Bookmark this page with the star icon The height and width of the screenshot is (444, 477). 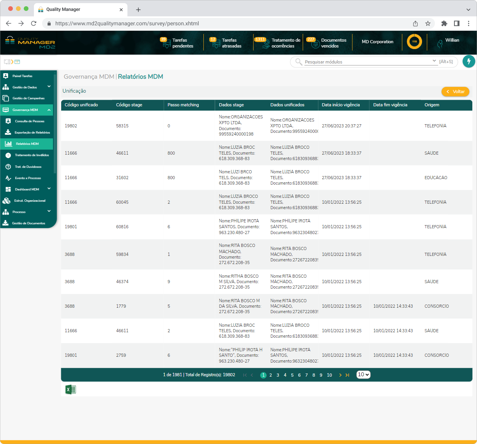(x=428, y=23)
